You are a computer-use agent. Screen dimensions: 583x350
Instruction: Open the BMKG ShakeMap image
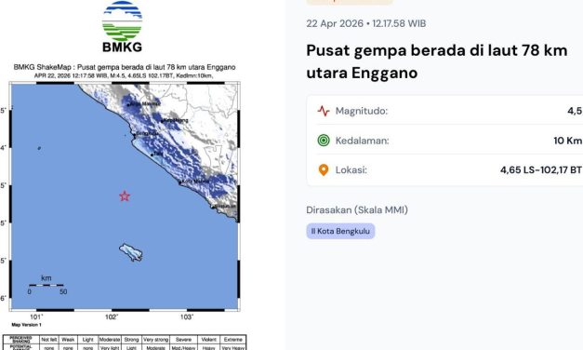pos(125,195)
